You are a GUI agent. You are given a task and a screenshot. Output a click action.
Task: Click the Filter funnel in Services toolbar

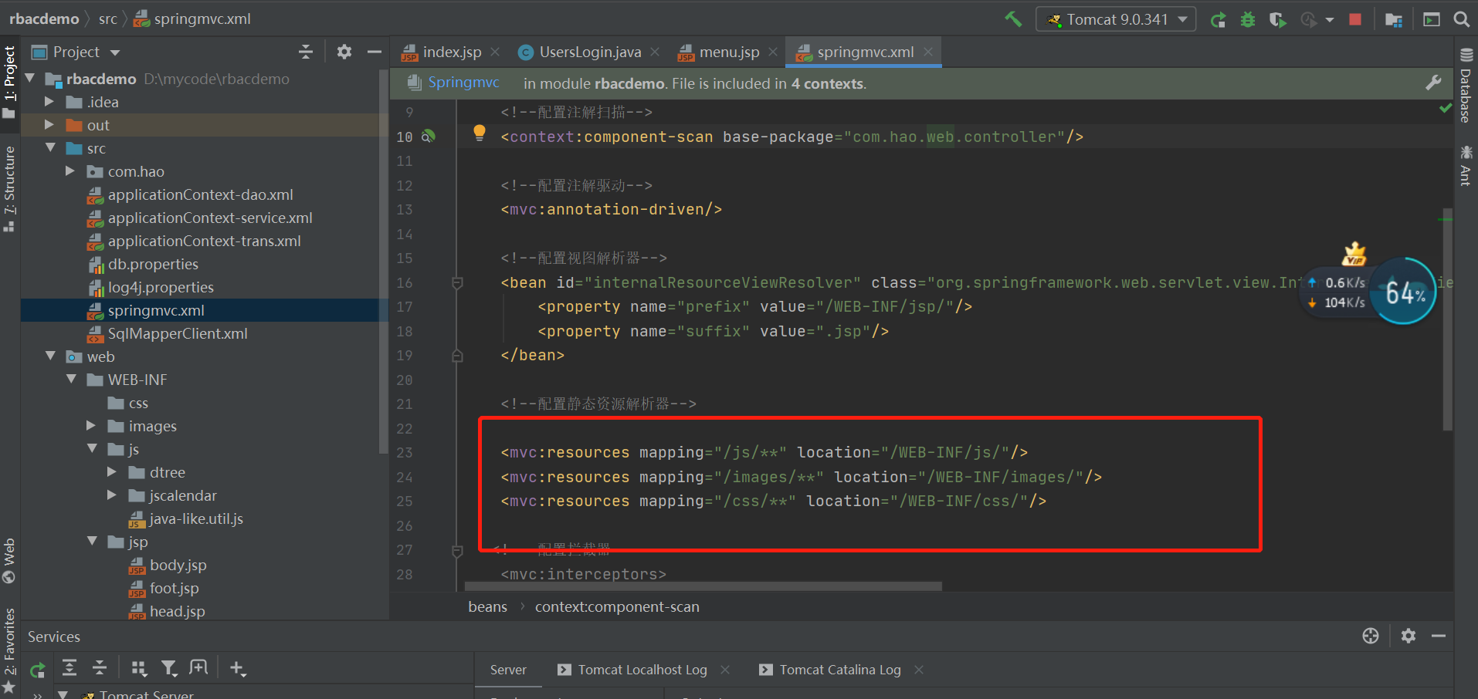click(x=169, y=668)
